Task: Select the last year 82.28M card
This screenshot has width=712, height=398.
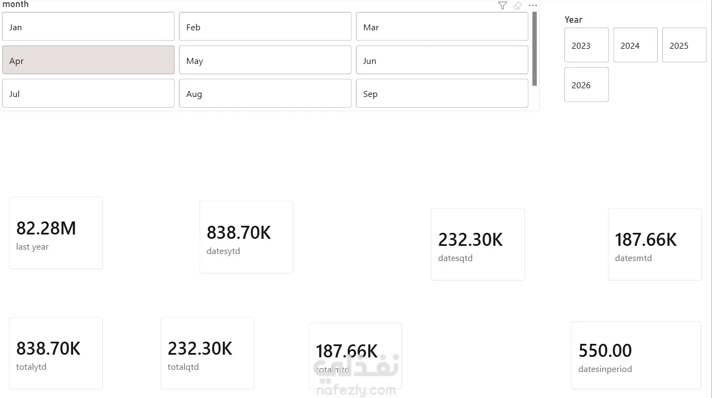Action: pos(56,233)
